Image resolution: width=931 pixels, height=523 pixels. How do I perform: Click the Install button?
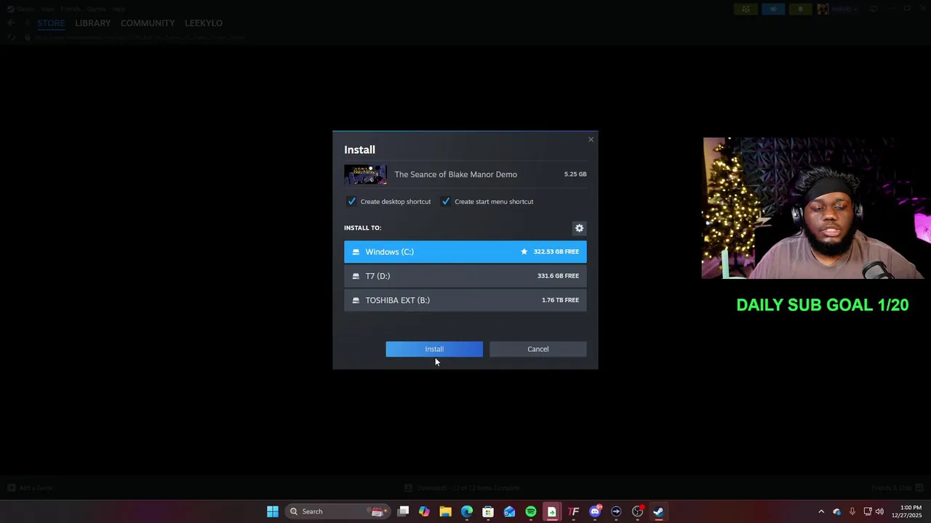(x=434, y=349)
